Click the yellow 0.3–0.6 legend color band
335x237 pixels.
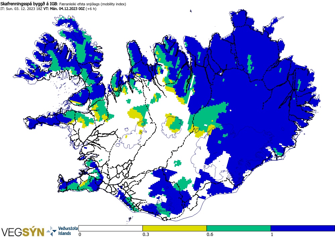[x=175, y=228]
